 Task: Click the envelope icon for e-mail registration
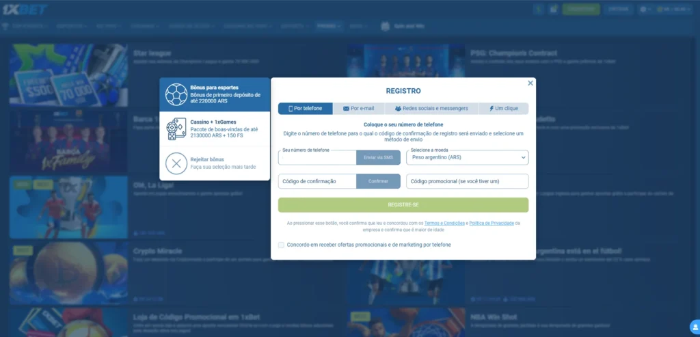point(346,109)
